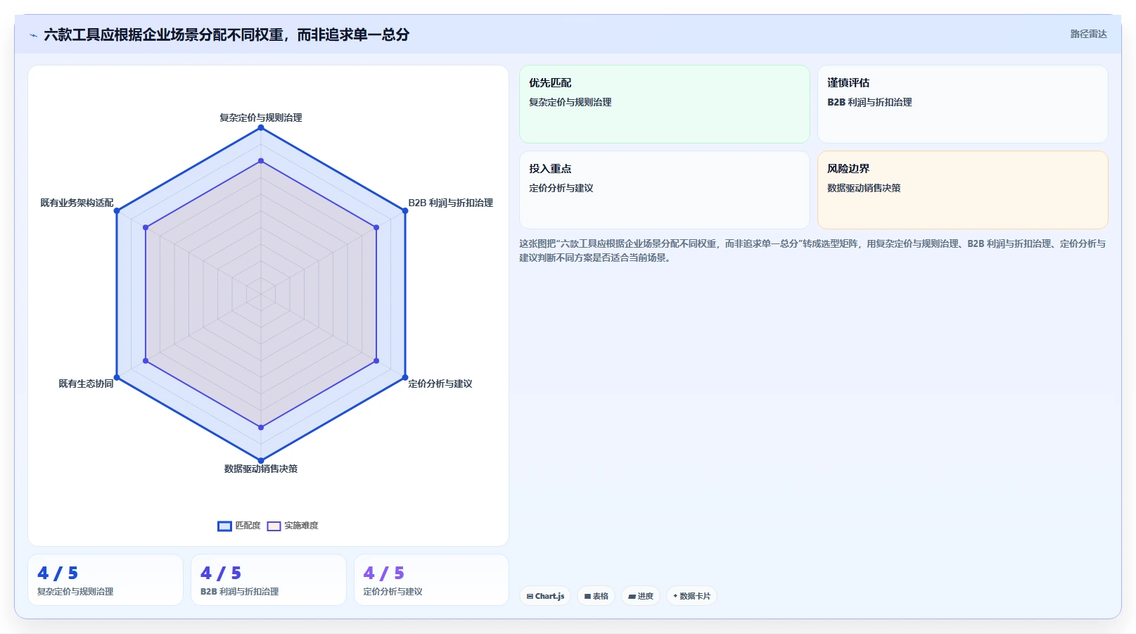Viewport: 1136px width, 634px height.
Task: Click outer 匹配度 point at 数据驱动销售决策
Action: [261, 461]
